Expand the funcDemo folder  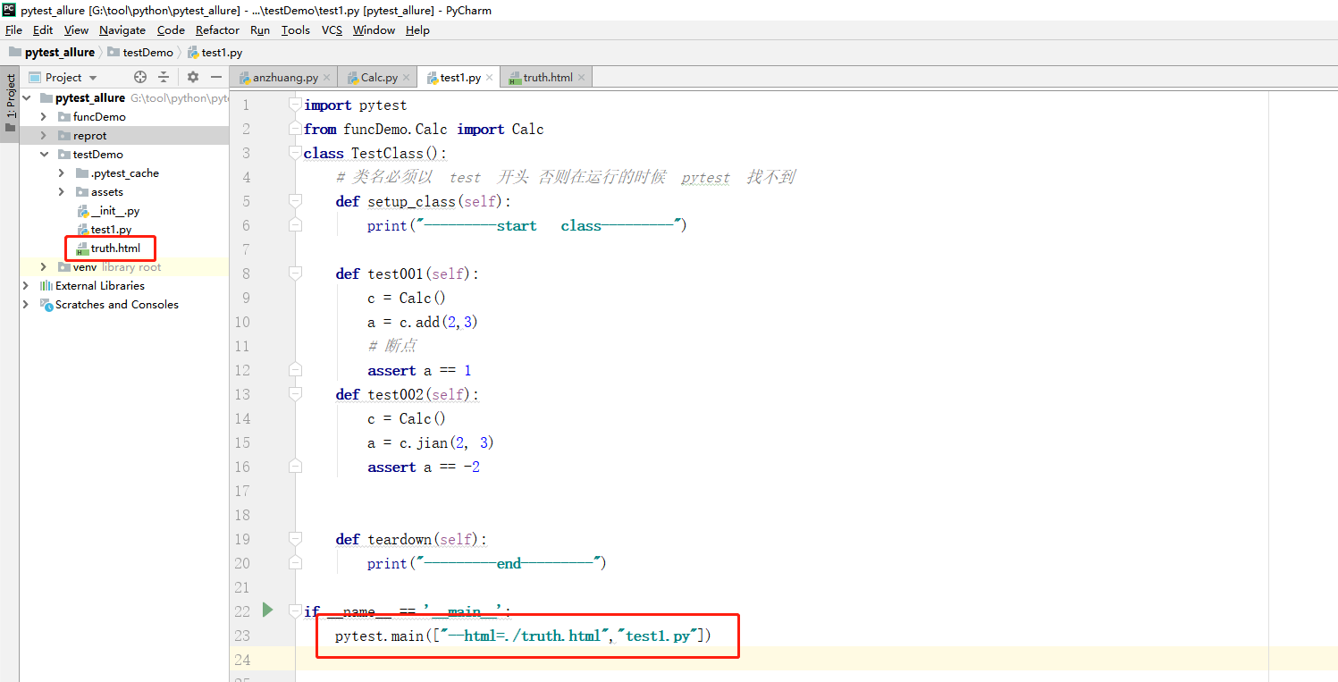coord(44,116)
